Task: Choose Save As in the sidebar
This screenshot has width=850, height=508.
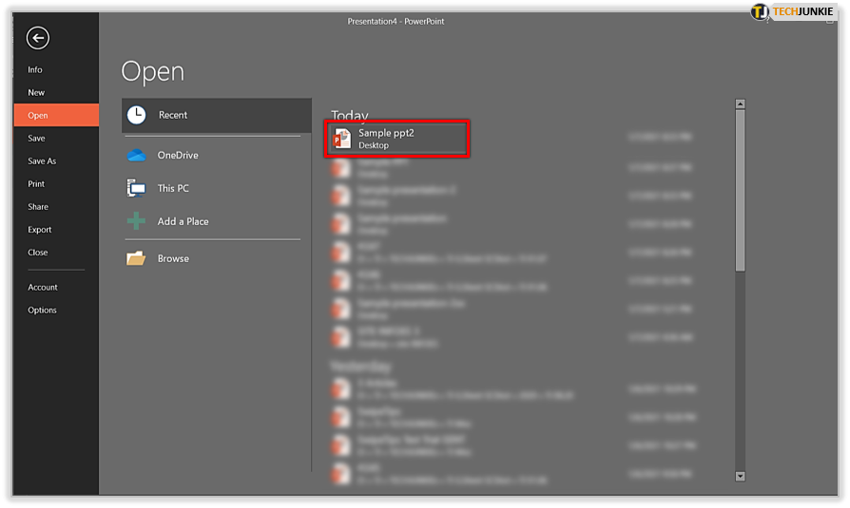Action: click(42, 160)
